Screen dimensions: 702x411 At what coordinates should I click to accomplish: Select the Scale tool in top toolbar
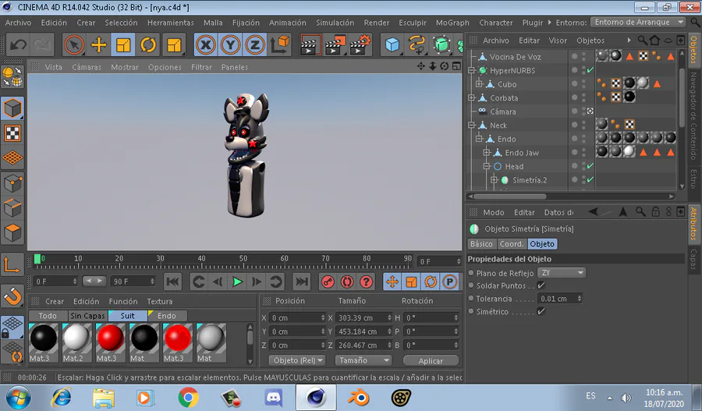click(x=123, y=44)
